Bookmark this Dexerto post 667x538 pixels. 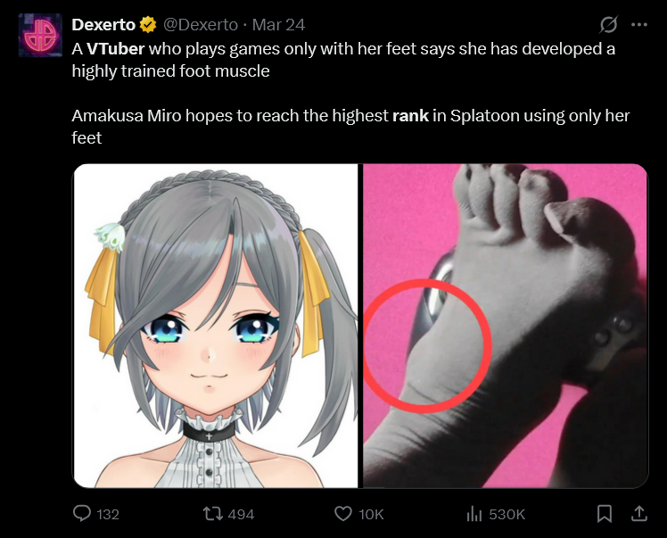click(605, 513)
